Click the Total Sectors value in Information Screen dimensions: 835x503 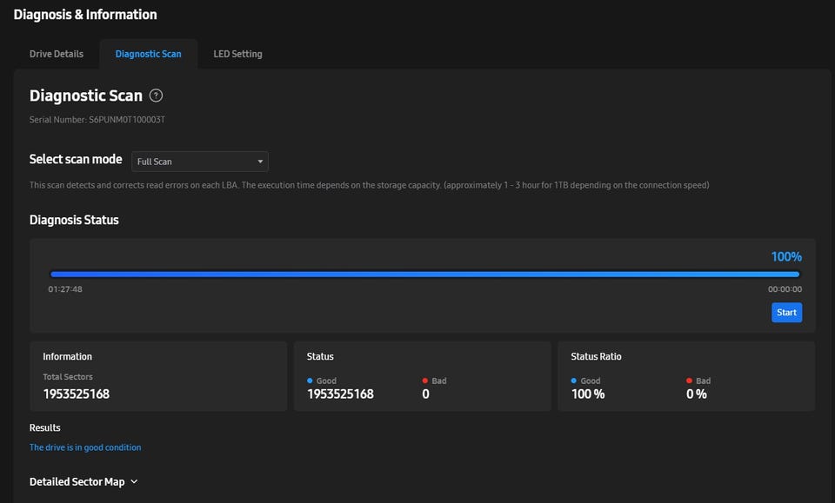click(77, 394)
